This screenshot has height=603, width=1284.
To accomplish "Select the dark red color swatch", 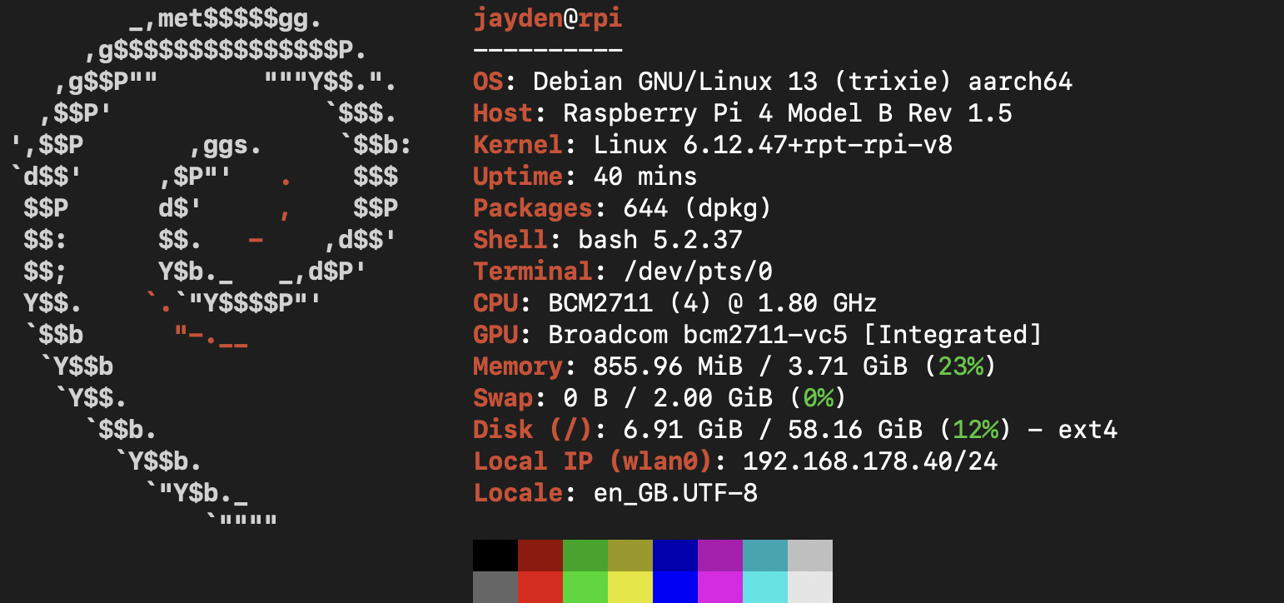I will tap(540, 554).
